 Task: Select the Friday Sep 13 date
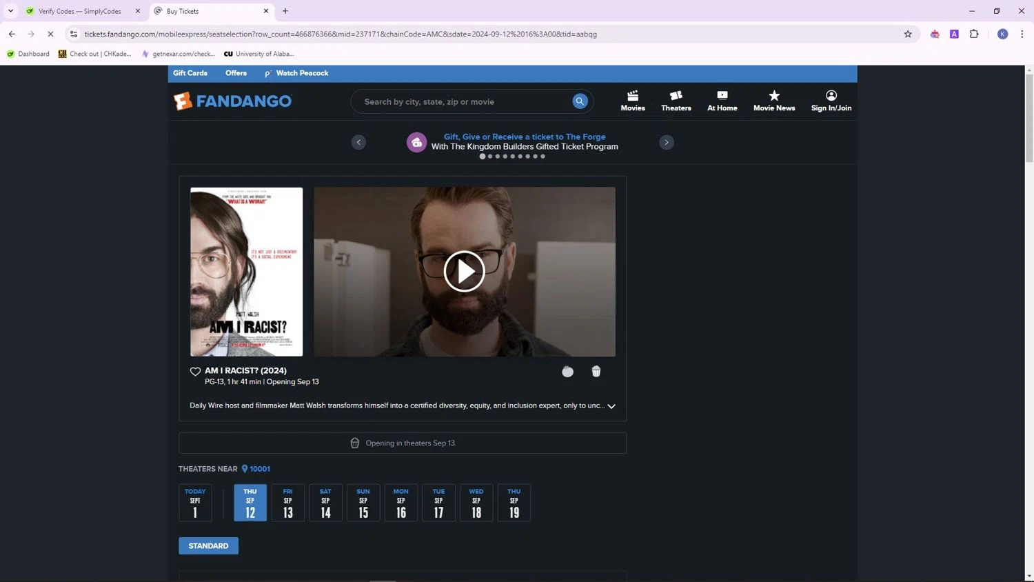click(x=287, y=503)
